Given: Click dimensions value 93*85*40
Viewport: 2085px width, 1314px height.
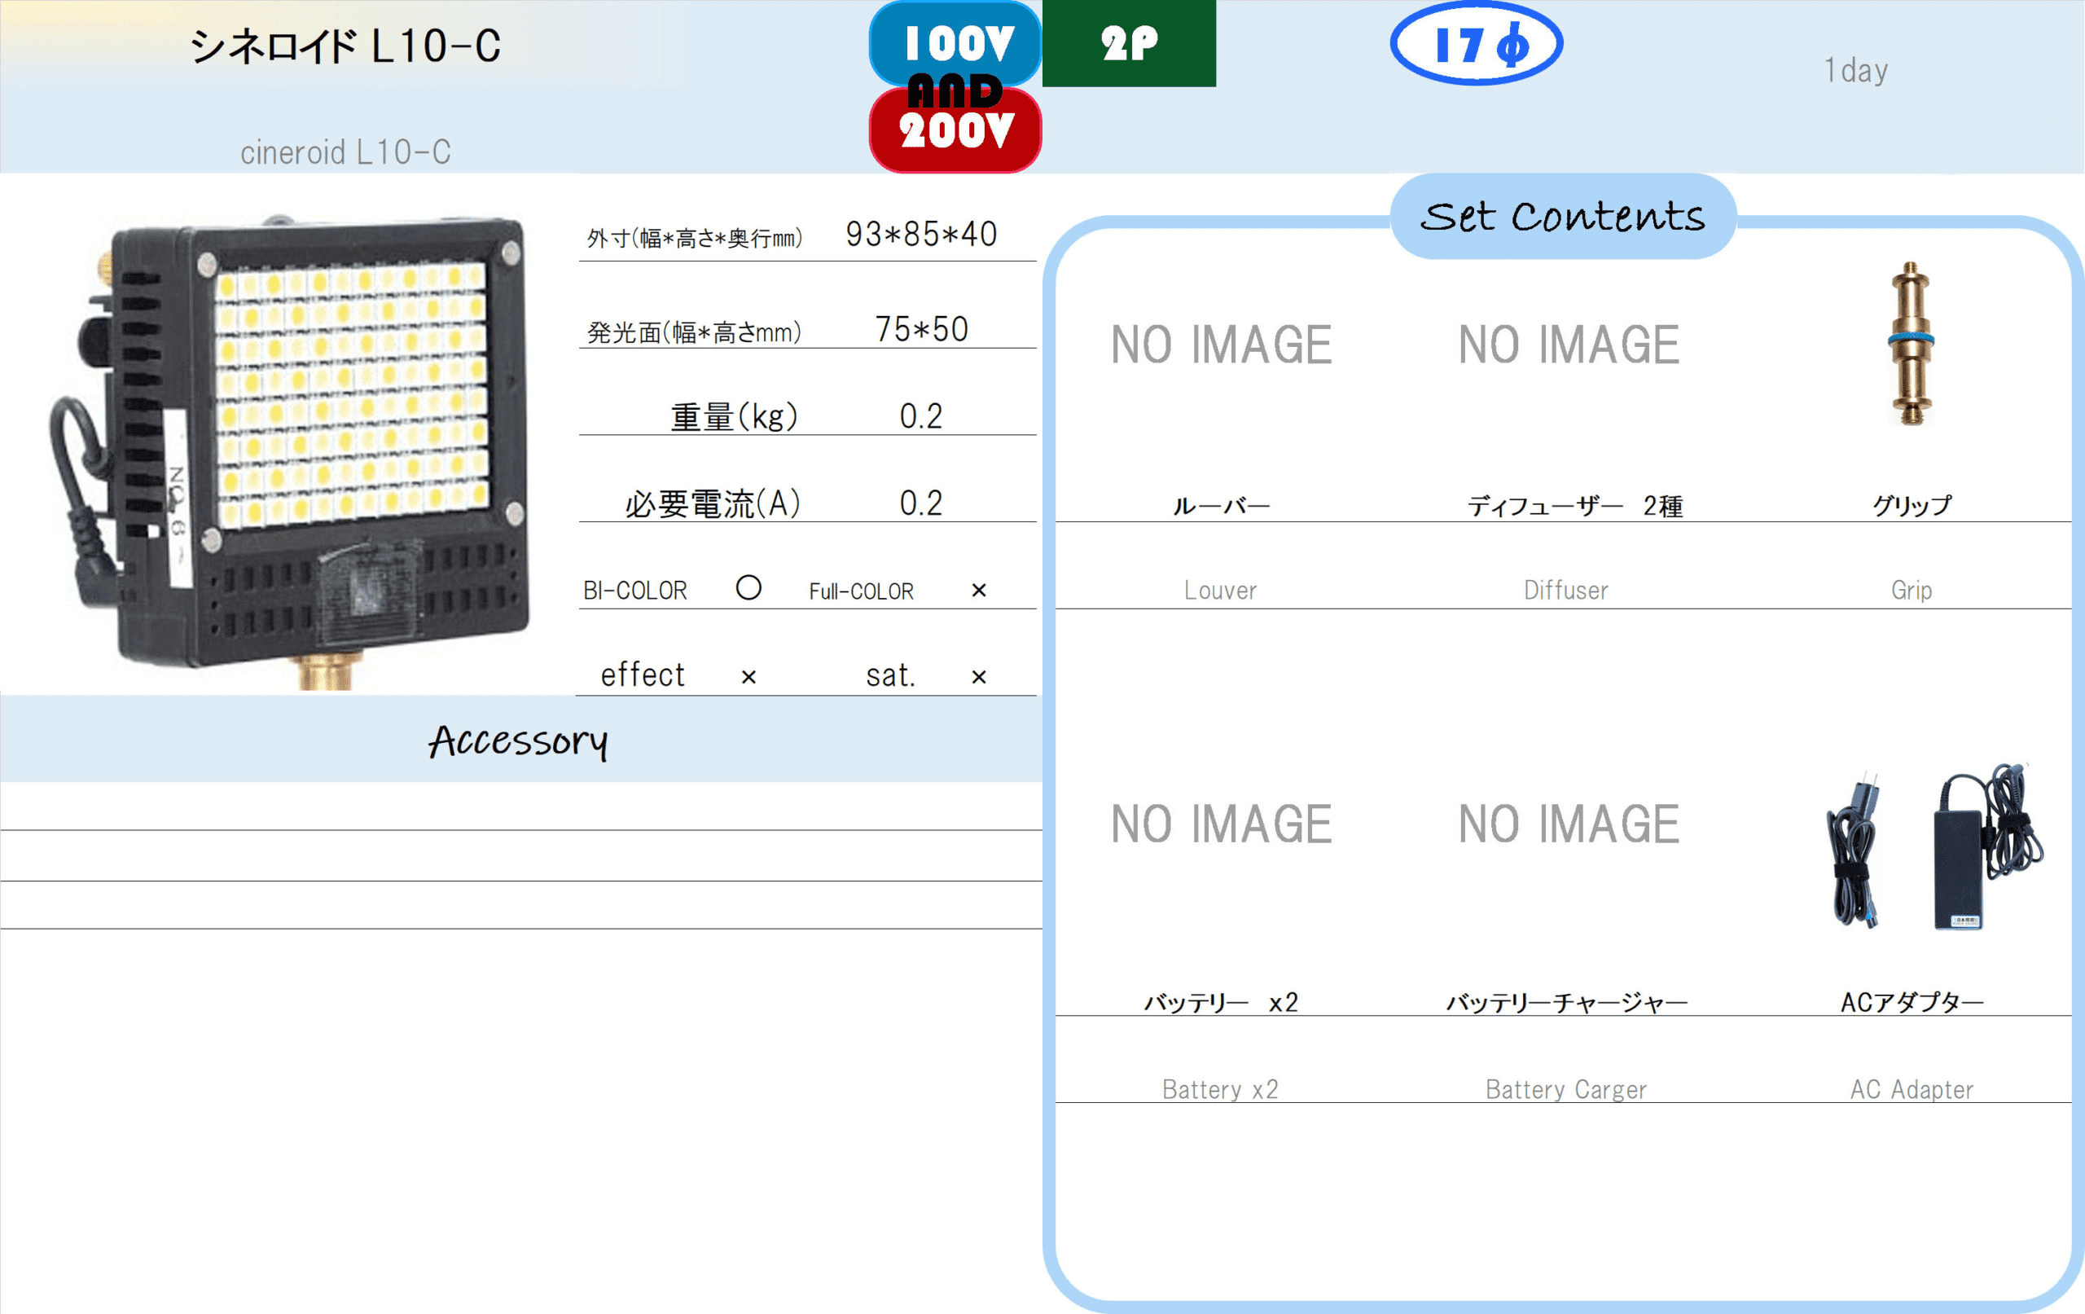Looking at the screenshot, I should (x=921, y=235).
